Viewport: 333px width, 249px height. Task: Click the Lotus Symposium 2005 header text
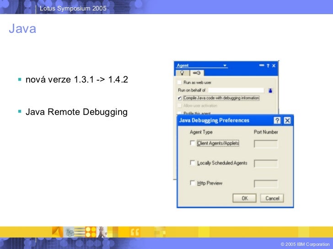73,9
